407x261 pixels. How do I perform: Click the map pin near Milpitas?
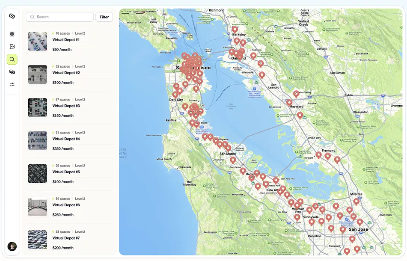click(x=356, y=202)
